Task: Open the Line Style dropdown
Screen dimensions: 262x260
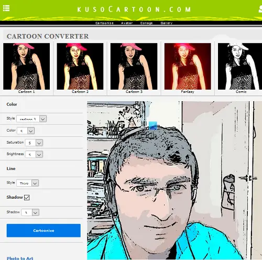Action: 27,183
